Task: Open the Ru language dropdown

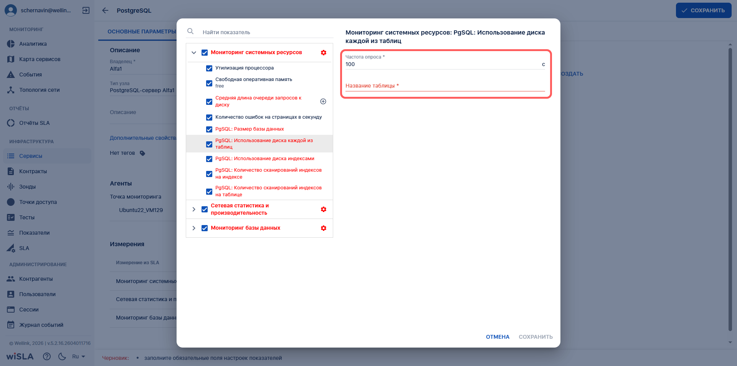Action: [78, 356]
